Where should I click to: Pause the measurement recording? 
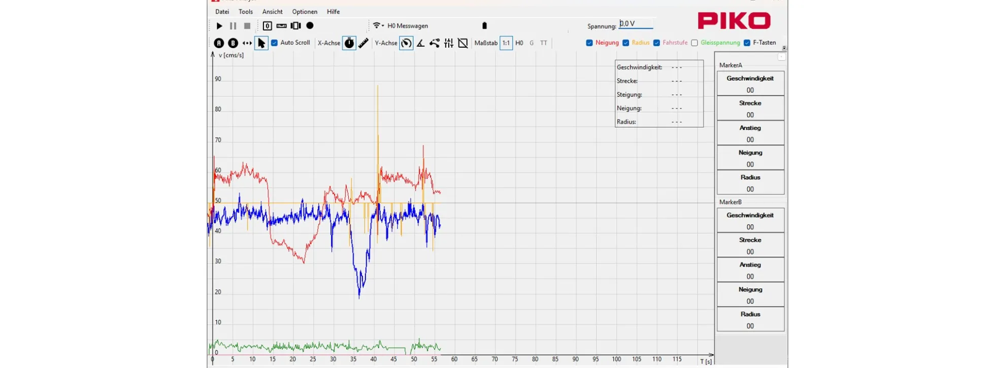pyautogui.click(x=233, y=26)
